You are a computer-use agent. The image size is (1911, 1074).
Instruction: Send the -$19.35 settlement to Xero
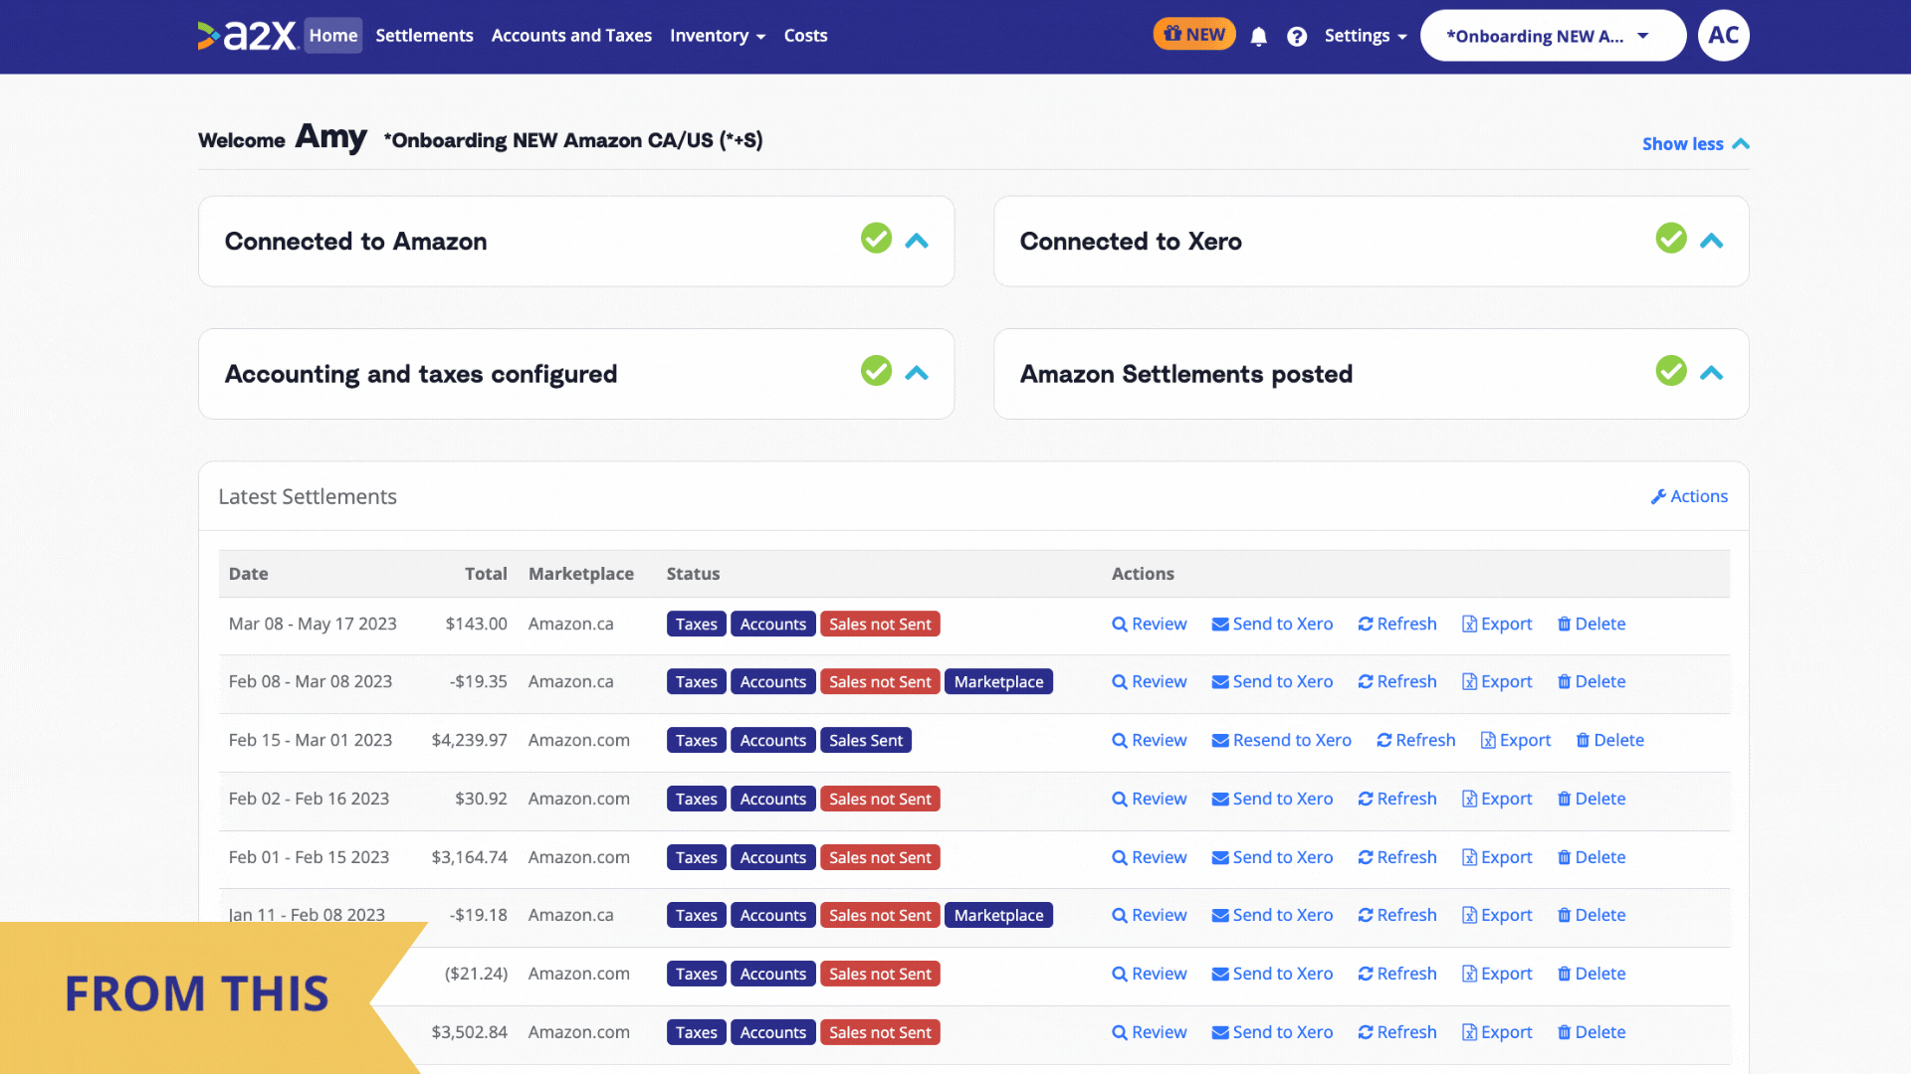coord(1272,682)
